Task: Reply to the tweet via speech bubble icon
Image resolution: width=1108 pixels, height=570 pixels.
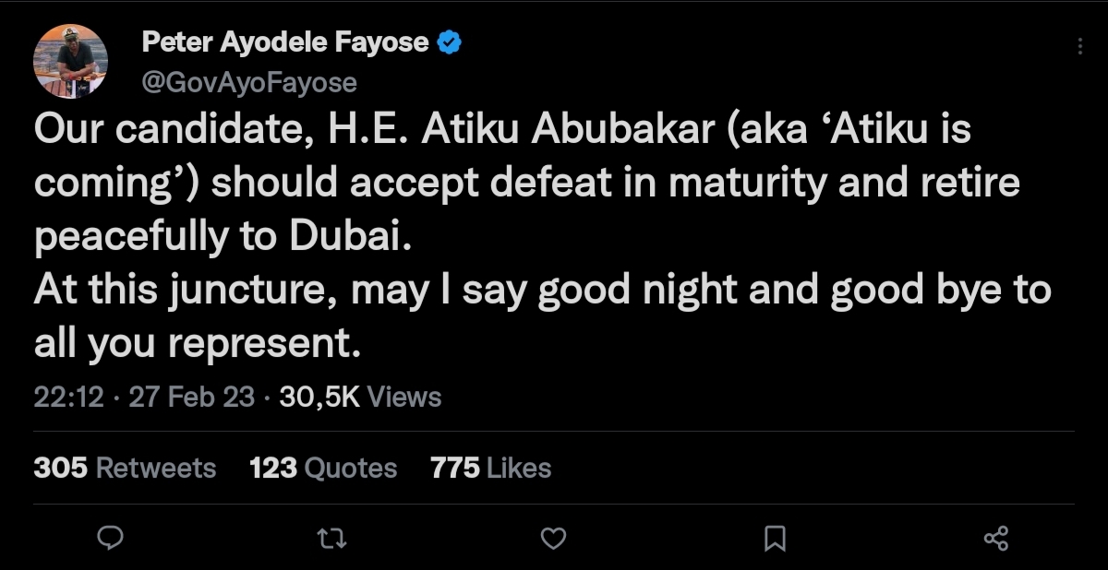Action: (x=111, y=538)
